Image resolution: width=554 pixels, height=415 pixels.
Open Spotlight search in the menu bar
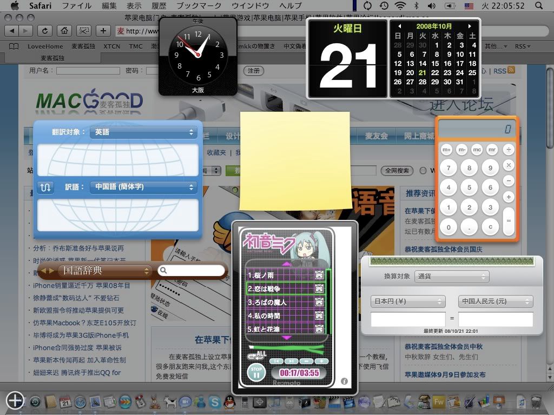[x=538, y=5]
